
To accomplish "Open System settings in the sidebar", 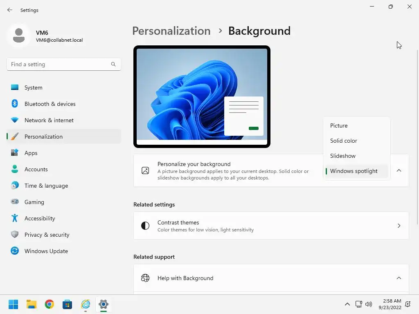I will pyautogui.click(x=63, y=87).
